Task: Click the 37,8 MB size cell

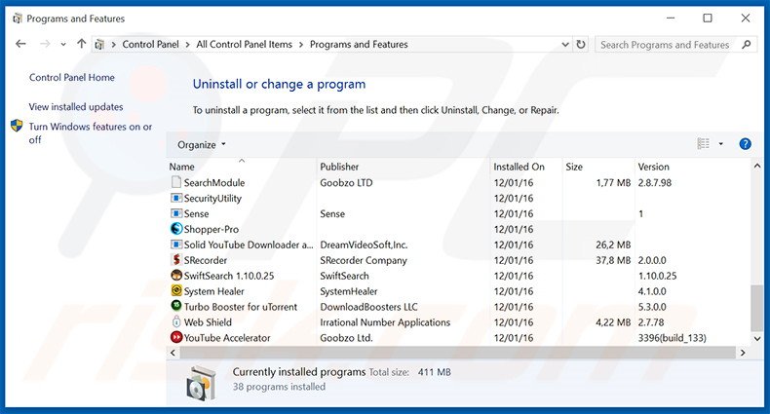Action: pyautogui.click(x=613, y=260)
